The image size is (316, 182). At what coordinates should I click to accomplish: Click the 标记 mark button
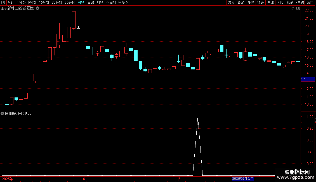pyautogui.click(x=290, y=3)
